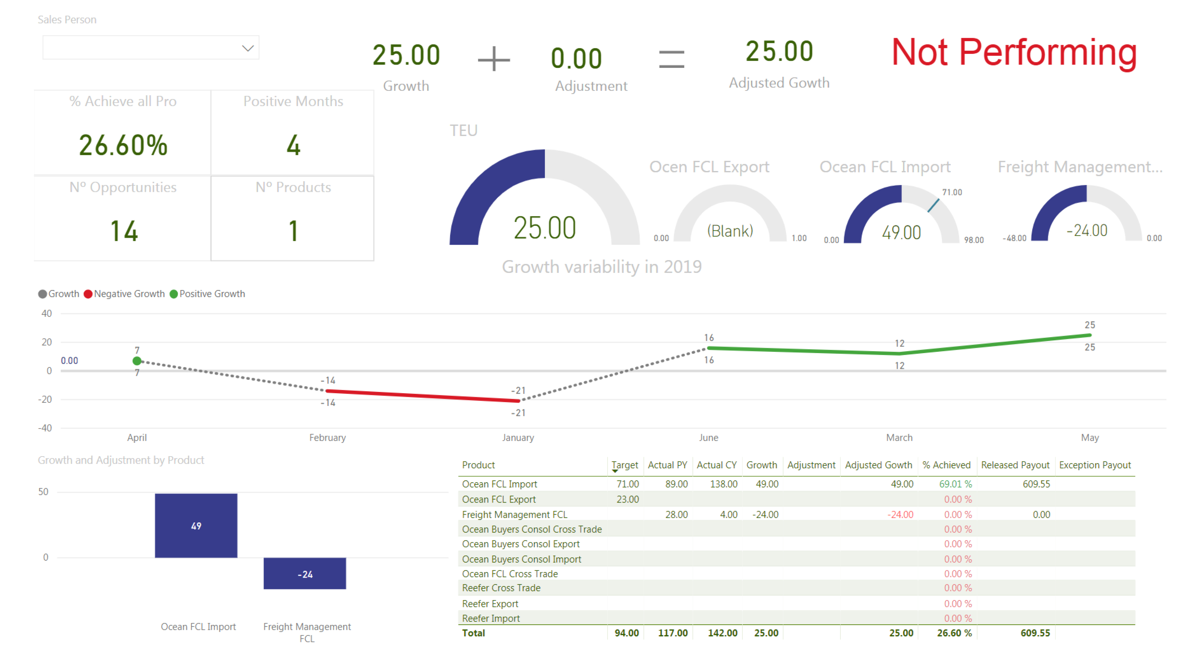Click the Growth legend gray dot
The image size is (1182, 652).
point(42,294)
